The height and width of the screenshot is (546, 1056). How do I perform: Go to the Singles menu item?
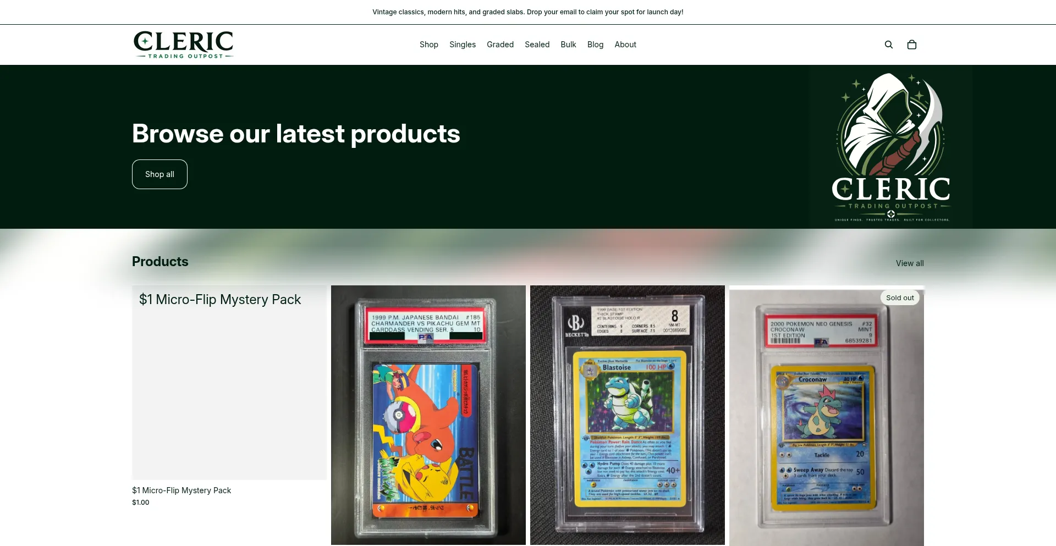coord(463,45)
